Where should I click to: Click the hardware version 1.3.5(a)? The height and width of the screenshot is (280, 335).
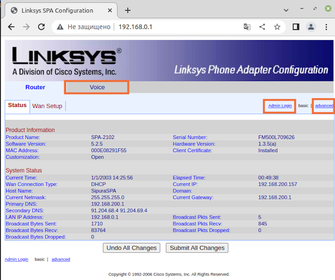click(x=267, y=144)
